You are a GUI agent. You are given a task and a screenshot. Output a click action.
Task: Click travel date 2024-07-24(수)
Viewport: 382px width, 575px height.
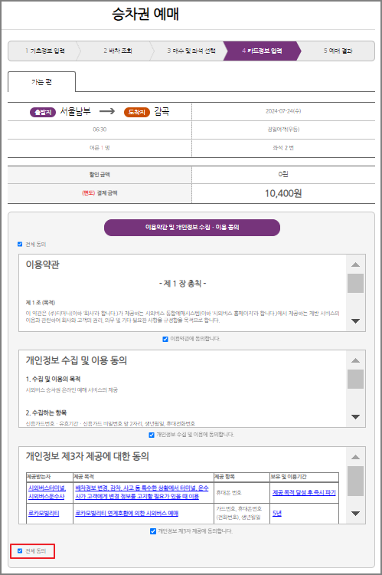tap(283, 111)
